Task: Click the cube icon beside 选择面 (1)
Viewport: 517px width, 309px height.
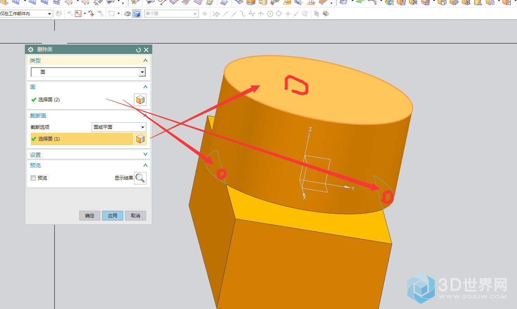Action: (x=140, y=139)
